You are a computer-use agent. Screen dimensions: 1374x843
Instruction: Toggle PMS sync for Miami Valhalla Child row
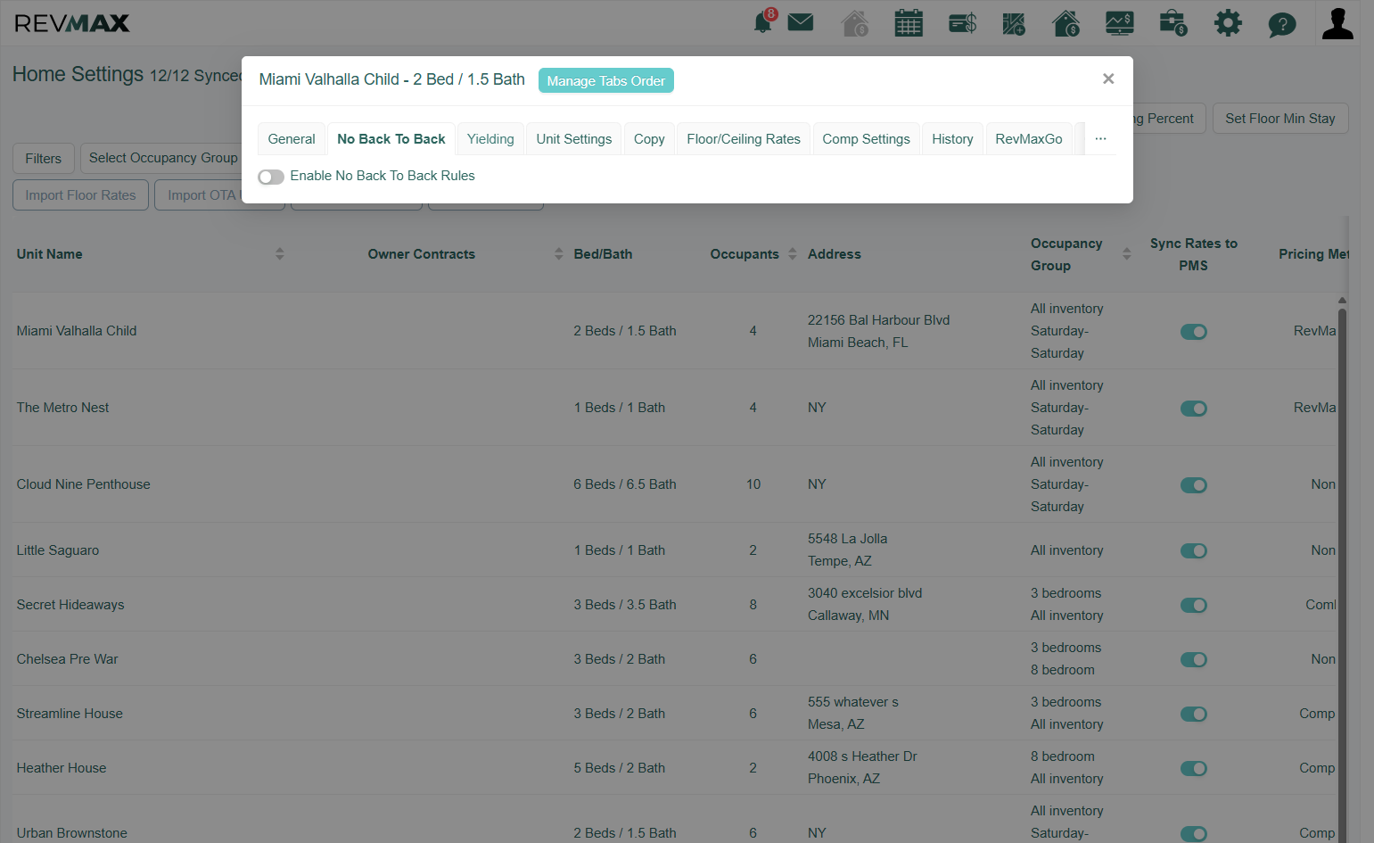click(x=1194, y=332)
